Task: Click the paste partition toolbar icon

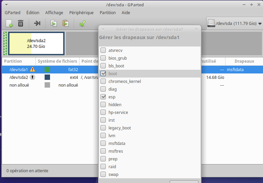Action: pos(66,23)
